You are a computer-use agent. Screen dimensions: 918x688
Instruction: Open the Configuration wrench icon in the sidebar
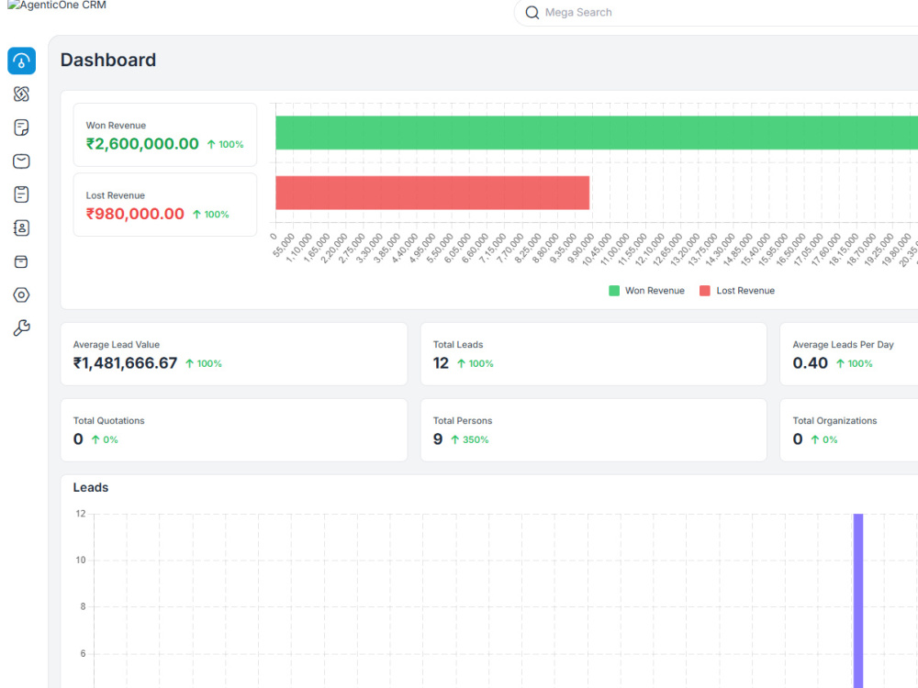[x=22, y=328]
